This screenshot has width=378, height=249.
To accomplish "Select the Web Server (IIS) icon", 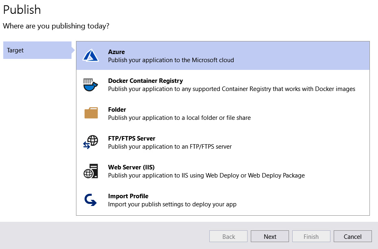I will (x=90, y=171).
